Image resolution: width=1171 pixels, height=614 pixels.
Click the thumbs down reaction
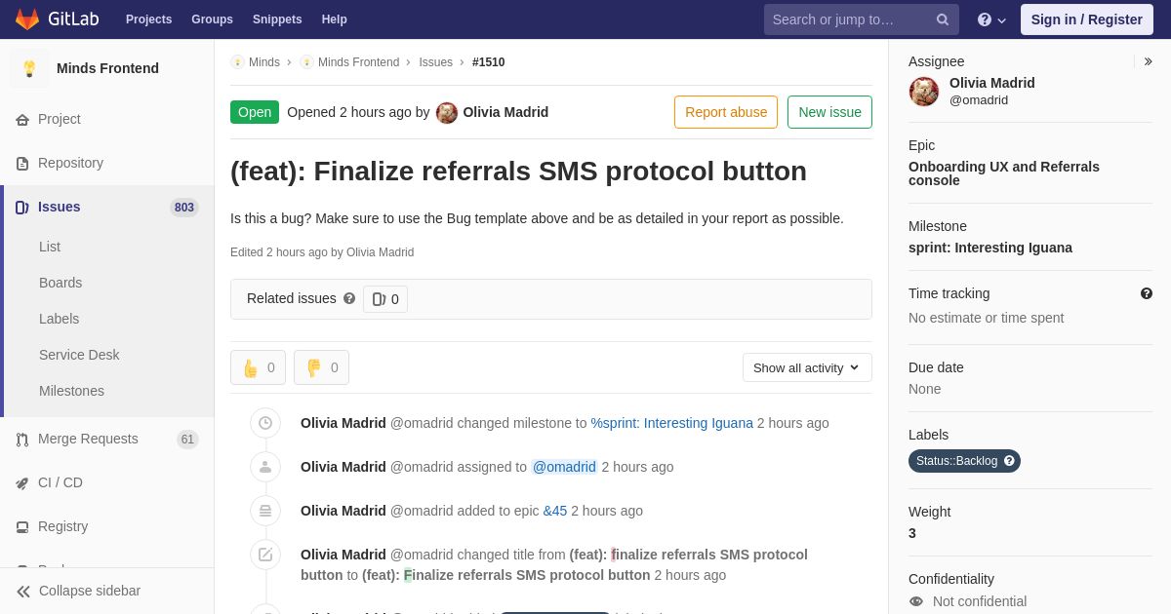[x=321, y=367]
